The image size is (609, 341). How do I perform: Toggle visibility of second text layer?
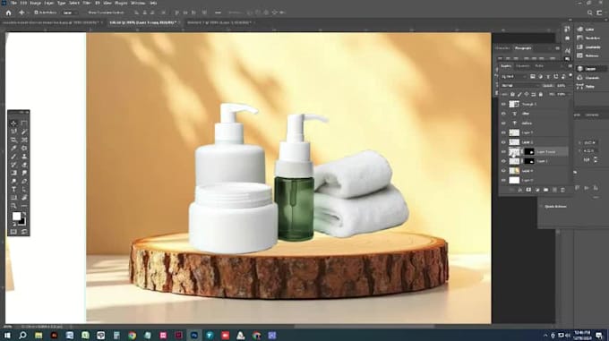point(503,123)
